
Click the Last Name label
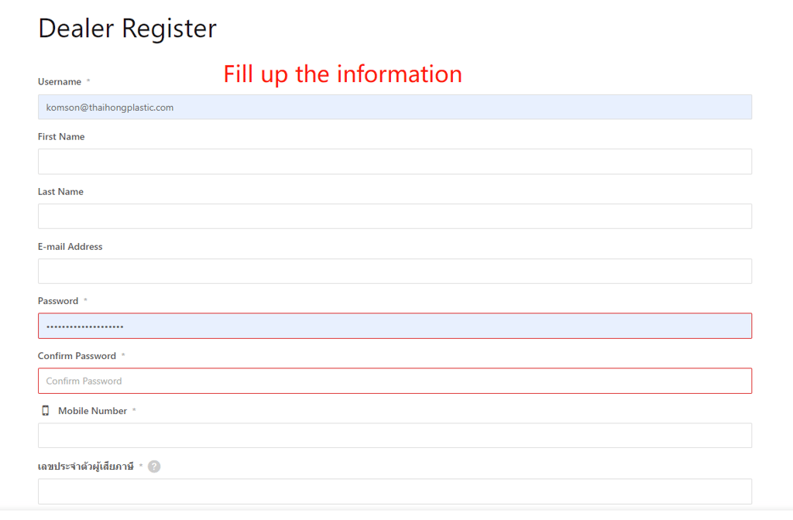[60, 192]
